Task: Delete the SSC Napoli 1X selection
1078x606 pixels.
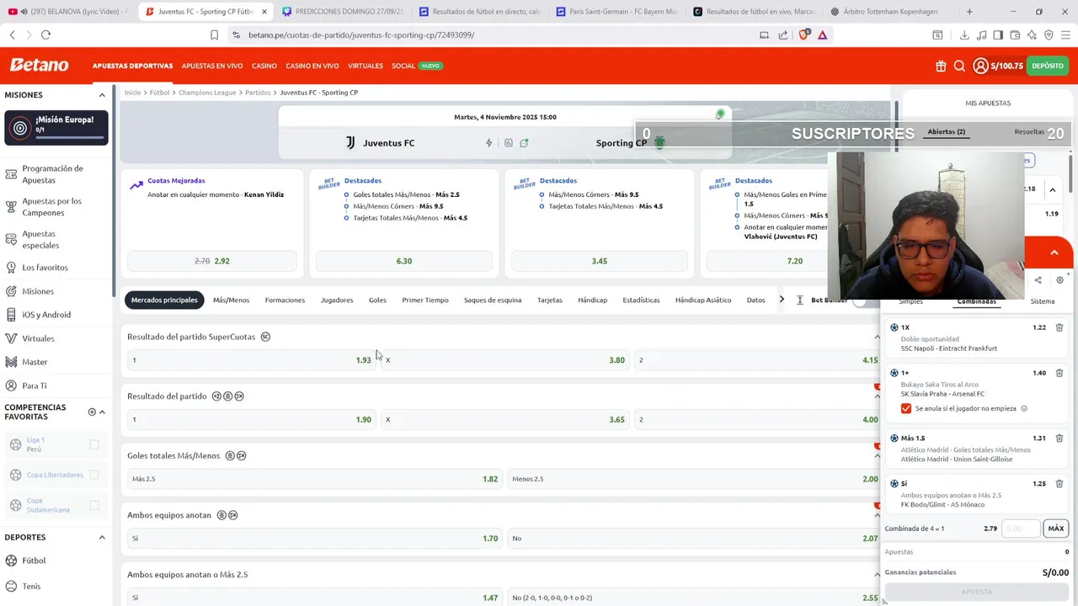Action: tap(1059, 327)
